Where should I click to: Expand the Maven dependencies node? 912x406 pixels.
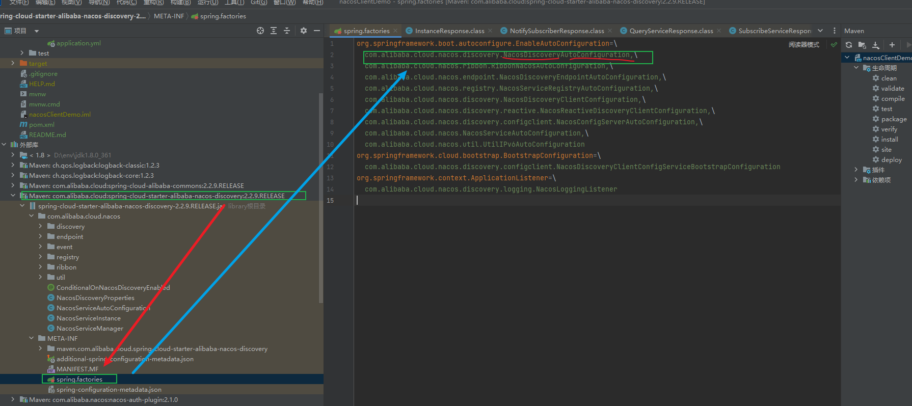(x=856, y=180)
